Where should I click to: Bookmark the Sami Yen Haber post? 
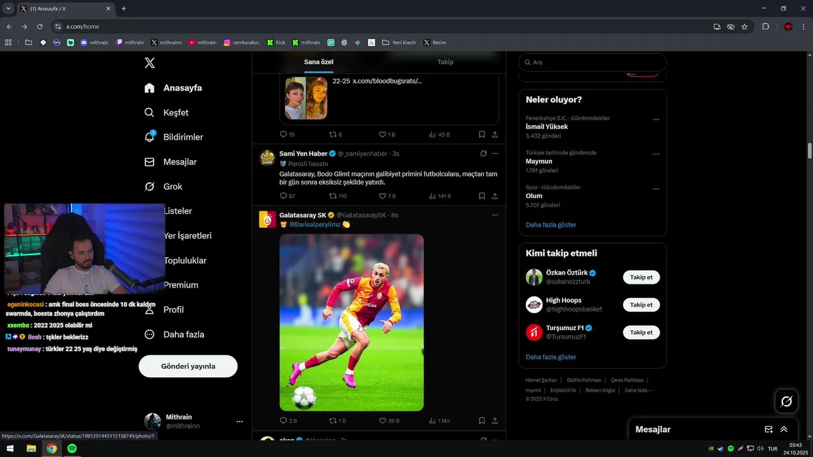482,196
